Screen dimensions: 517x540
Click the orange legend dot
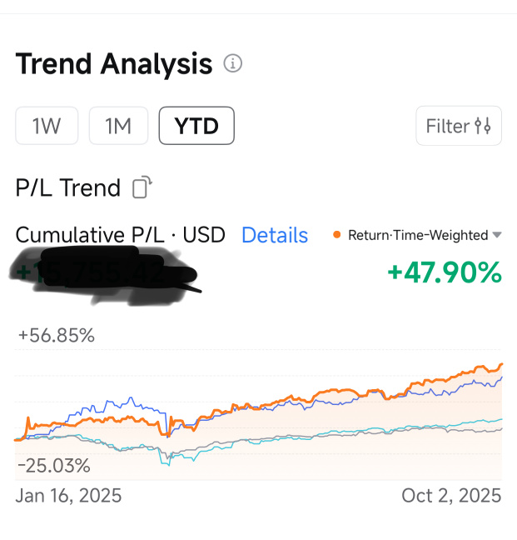(336, 235)
